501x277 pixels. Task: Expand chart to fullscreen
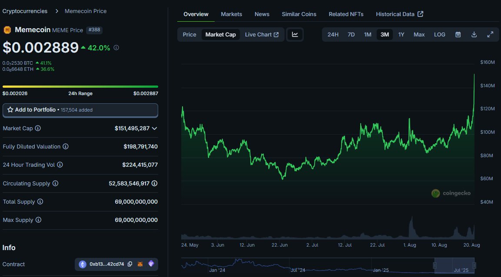tap(490, 34)
